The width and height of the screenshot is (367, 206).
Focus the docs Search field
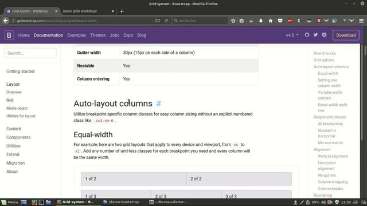30,53
